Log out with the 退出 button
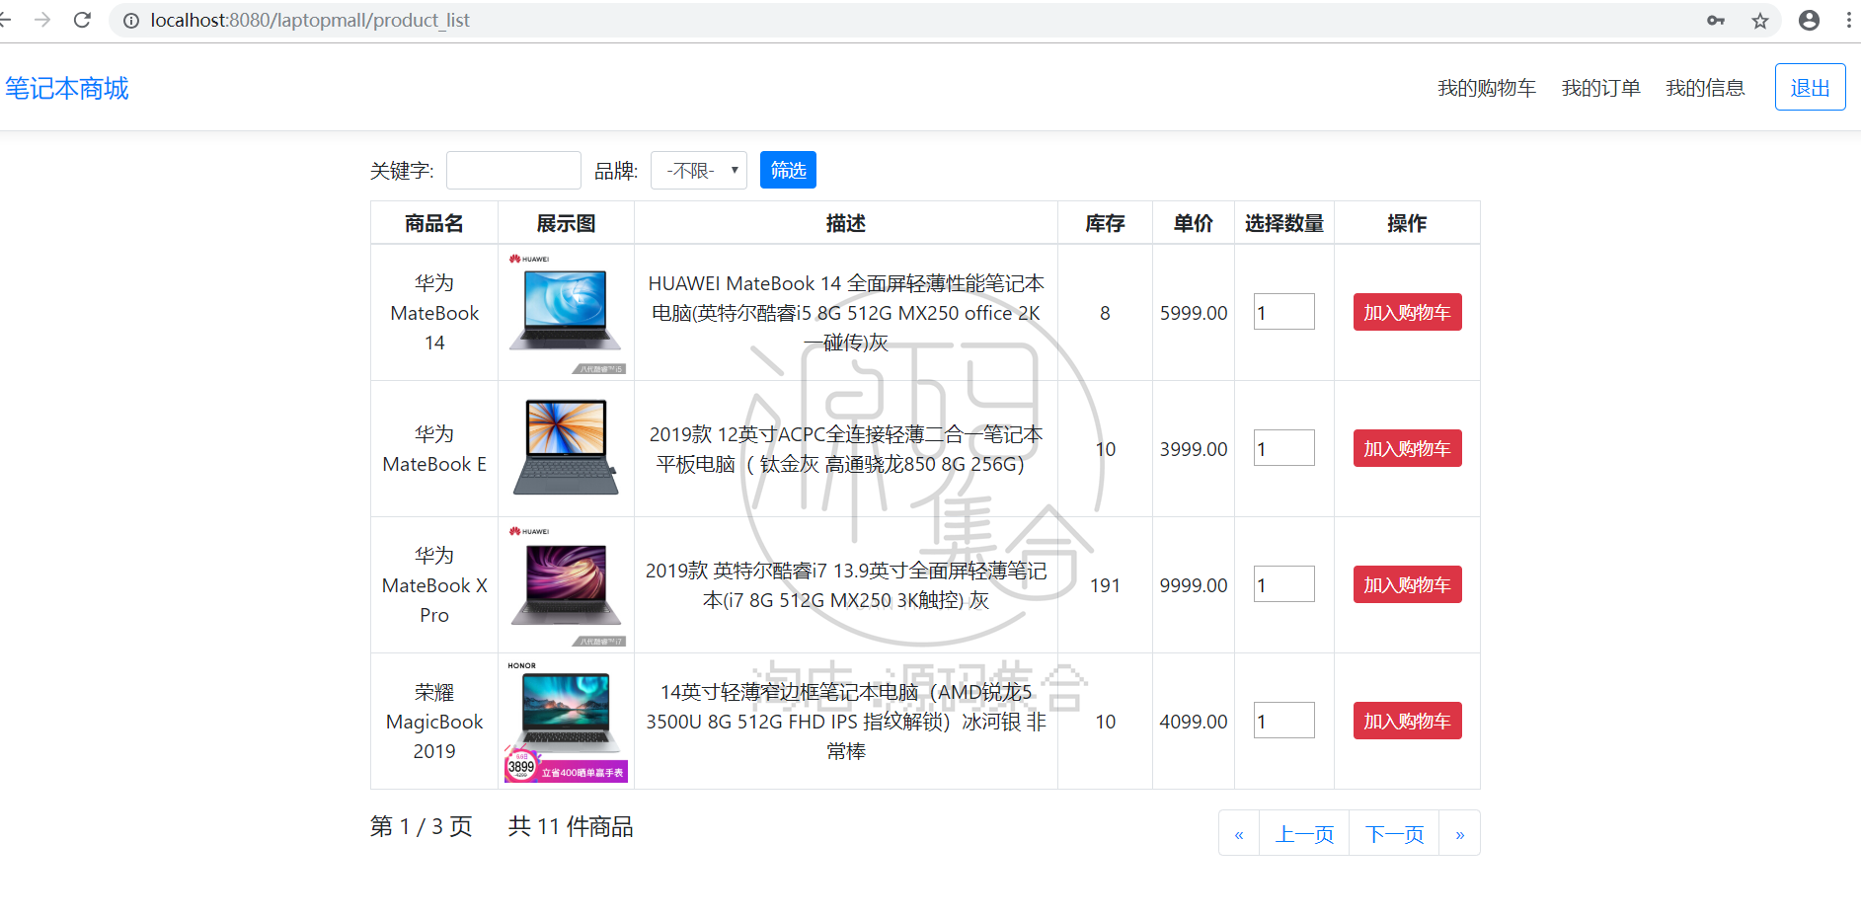The height and width of the screenshot is (917, 1861). point(1810,87)
